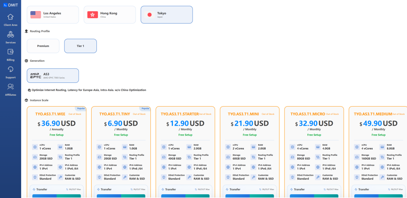Click the Customize wrench icon in TYO.AS3.T1.TINY card
The width and height of the screenshot is (407, 198).
pos(125,177)
